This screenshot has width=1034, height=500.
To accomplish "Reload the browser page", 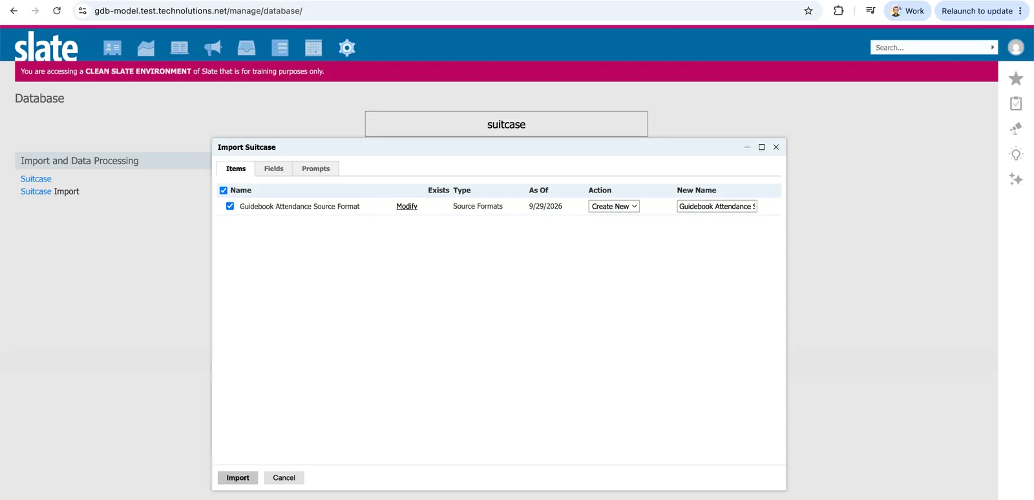I will click(57, 11).
